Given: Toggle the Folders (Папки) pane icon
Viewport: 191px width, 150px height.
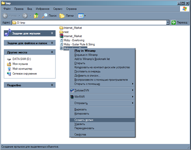Looking at the screenshot, I should 62,16.
